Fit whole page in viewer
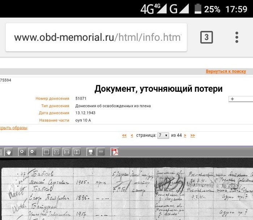The image size is (253, 220). tap(46, 152)
